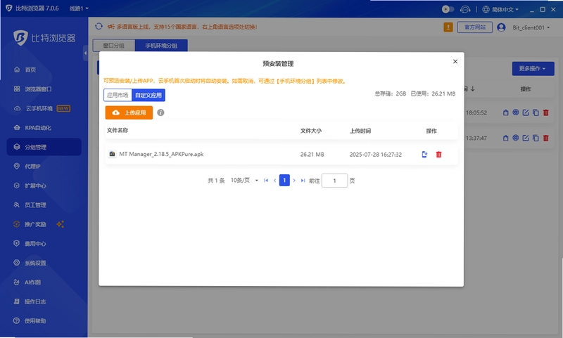Click the 推广奖励 coin icon
Image resolution: width=563 pixels, height=338 pixels.
click(x=16, y=224)
